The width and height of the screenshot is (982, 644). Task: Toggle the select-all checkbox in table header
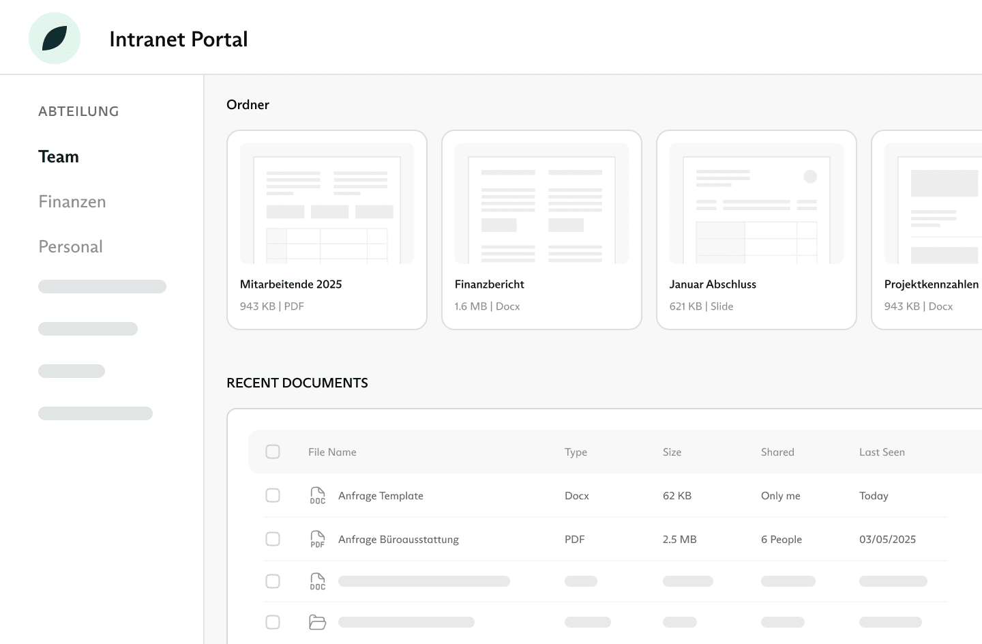(x=273, y=452)
